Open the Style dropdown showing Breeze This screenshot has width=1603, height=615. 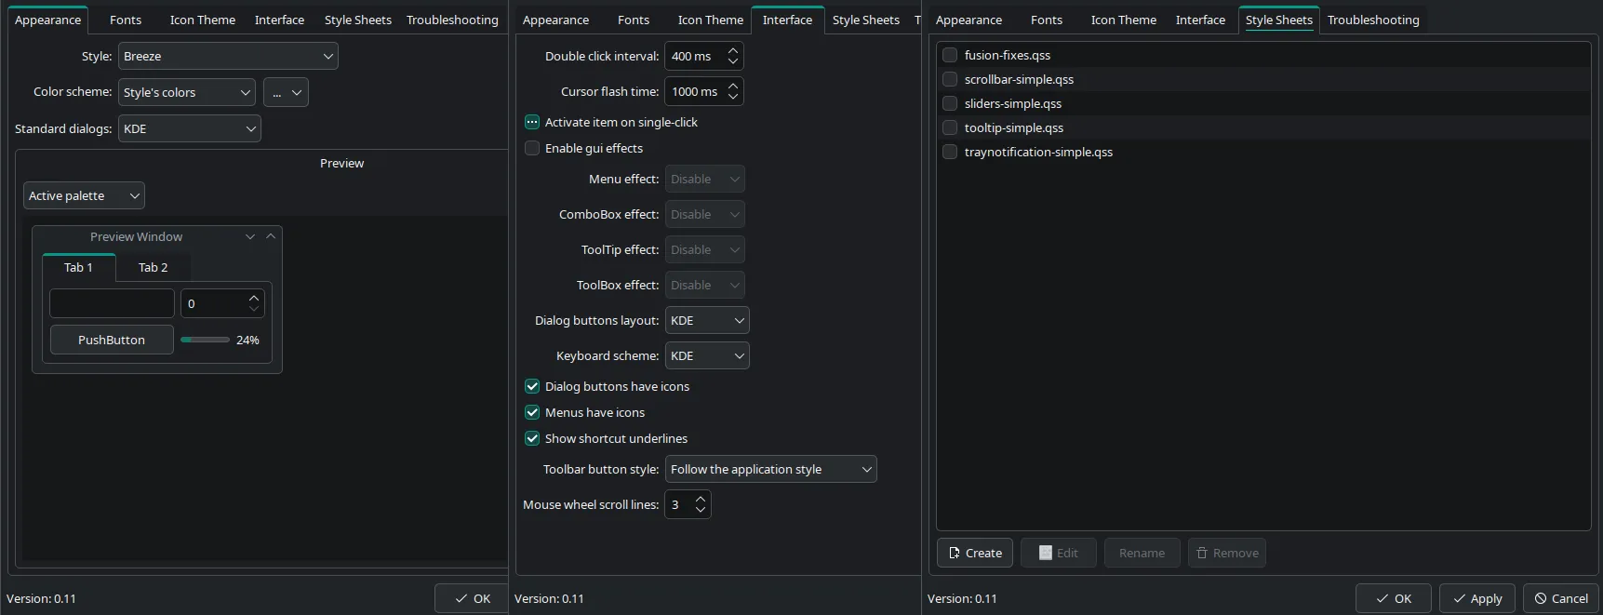point(228,56)
